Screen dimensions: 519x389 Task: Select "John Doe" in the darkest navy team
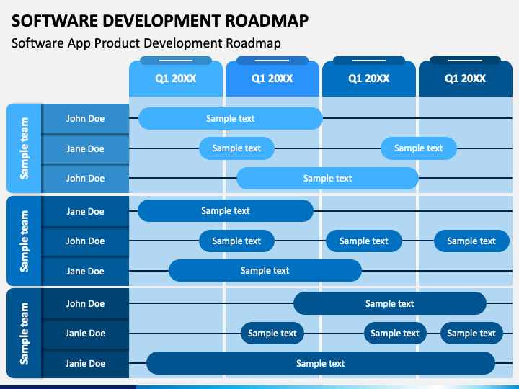point(85,304)
